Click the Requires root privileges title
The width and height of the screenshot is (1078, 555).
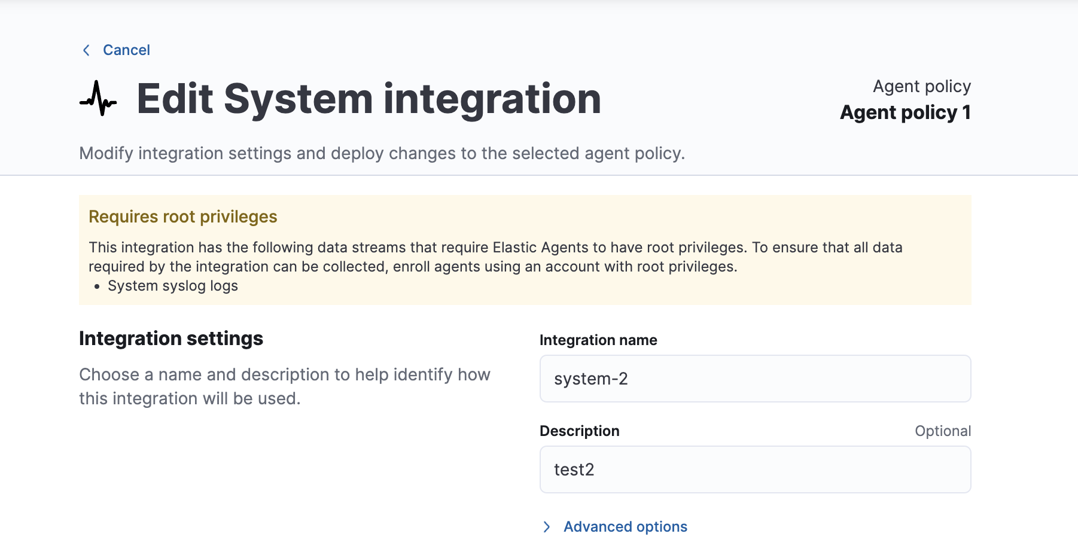pos(182,216)
